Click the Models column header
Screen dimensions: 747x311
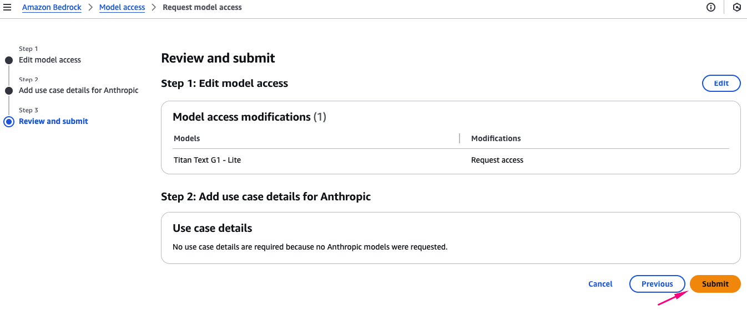point(187,138)
